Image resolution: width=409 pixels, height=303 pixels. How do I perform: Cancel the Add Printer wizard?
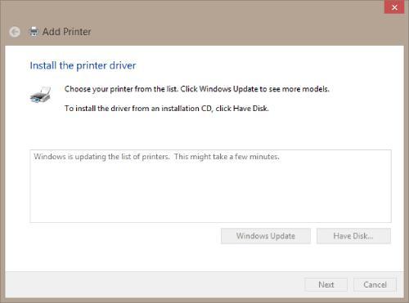(x=375, y=284)
